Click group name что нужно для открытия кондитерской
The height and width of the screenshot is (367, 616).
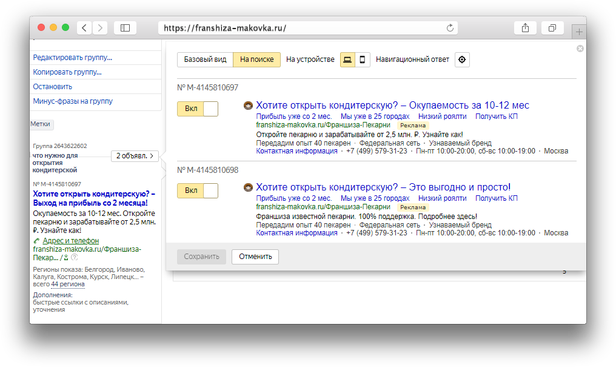[x=55, y=163]
